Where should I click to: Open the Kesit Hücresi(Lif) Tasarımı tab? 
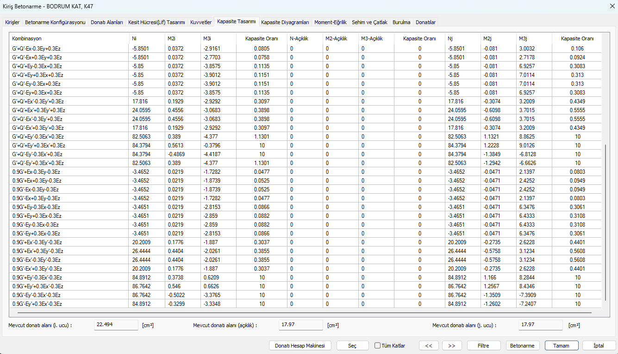tap(156, 22)
